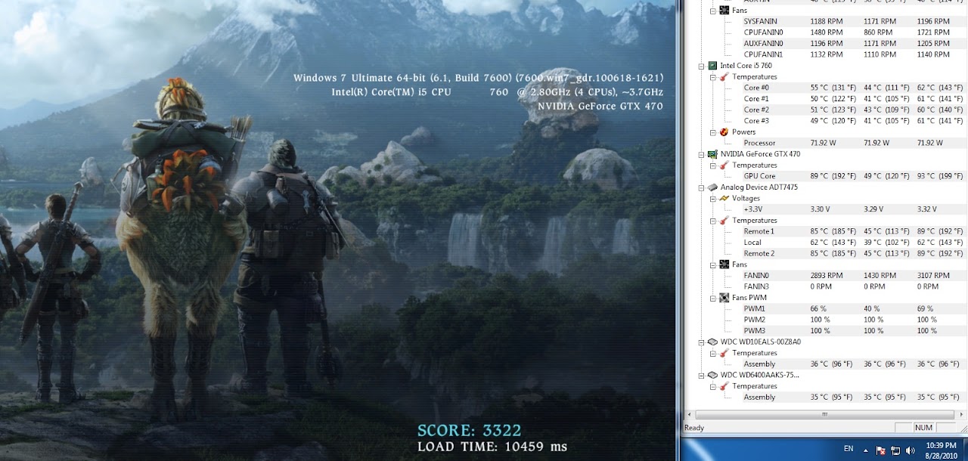
Task: Select the FANIN3 row label
Action: pos(756,286)
